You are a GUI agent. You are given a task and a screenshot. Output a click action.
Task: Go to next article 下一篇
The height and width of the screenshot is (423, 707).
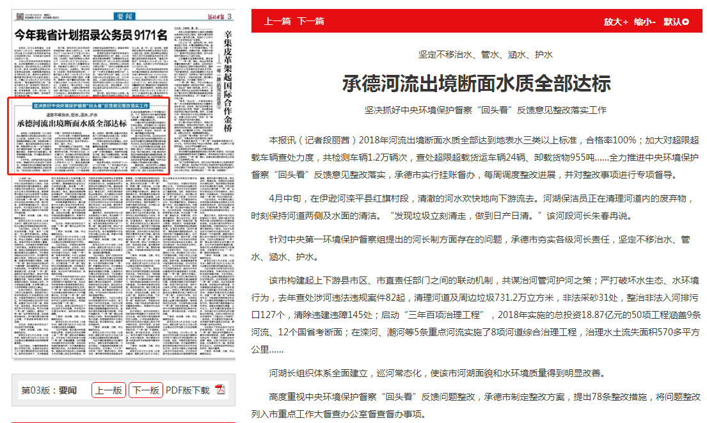[x=310, y=21]
